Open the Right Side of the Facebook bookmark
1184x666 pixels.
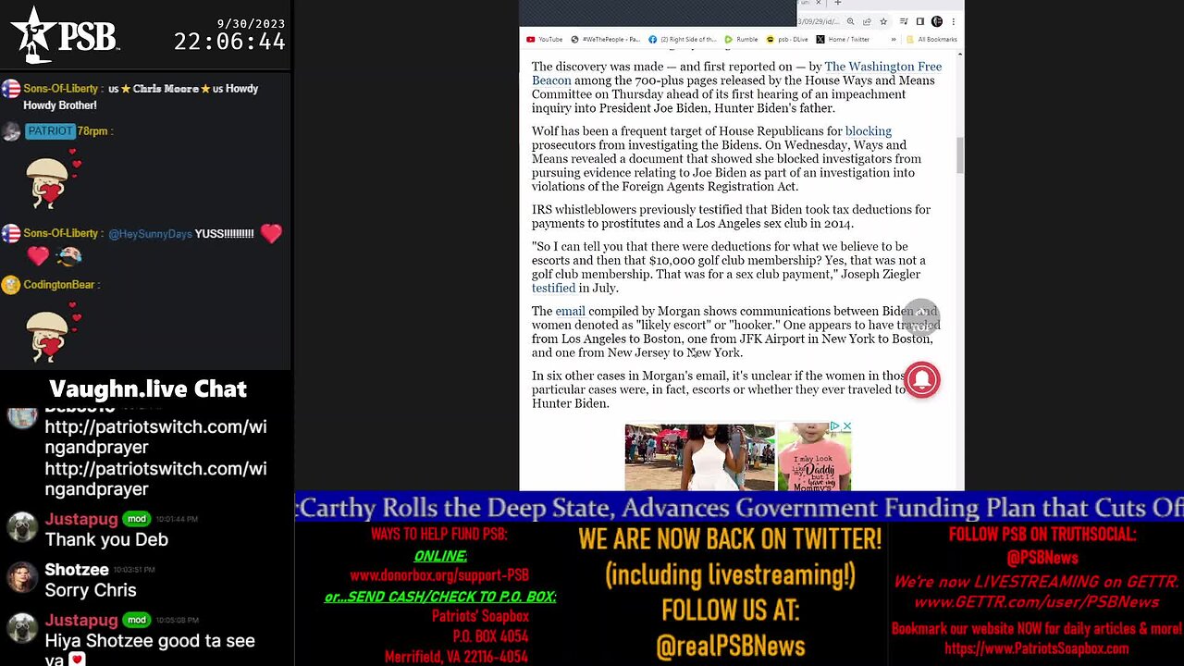tap(683, 40)
